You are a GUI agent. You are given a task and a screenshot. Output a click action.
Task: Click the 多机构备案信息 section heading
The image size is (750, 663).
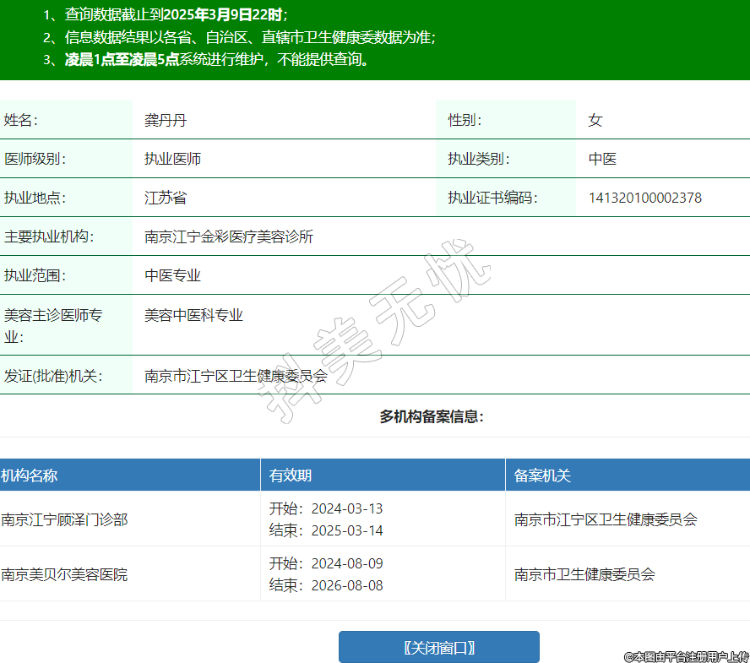(432, 416)
